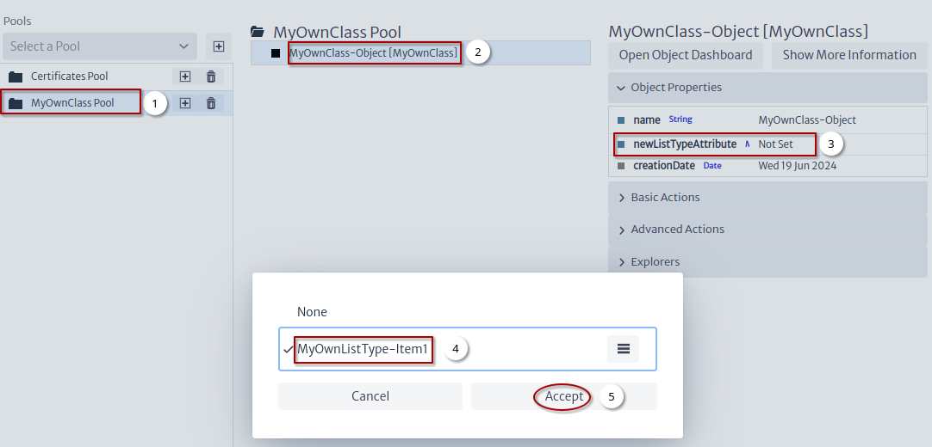Click the MyOwnClass Pool heading
The height and width of the screenshot is (447, 932).
[337, 32]
